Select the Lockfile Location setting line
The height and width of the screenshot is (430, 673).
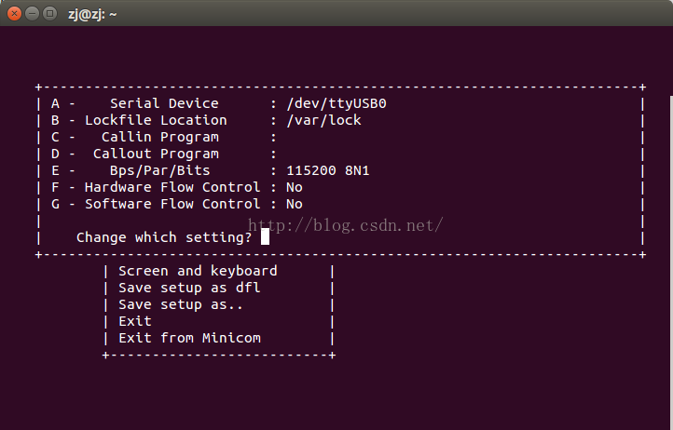pos(206,120)
